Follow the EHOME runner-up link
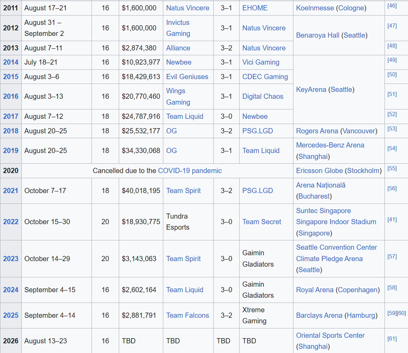408x353 pixels. coord(255,8)
